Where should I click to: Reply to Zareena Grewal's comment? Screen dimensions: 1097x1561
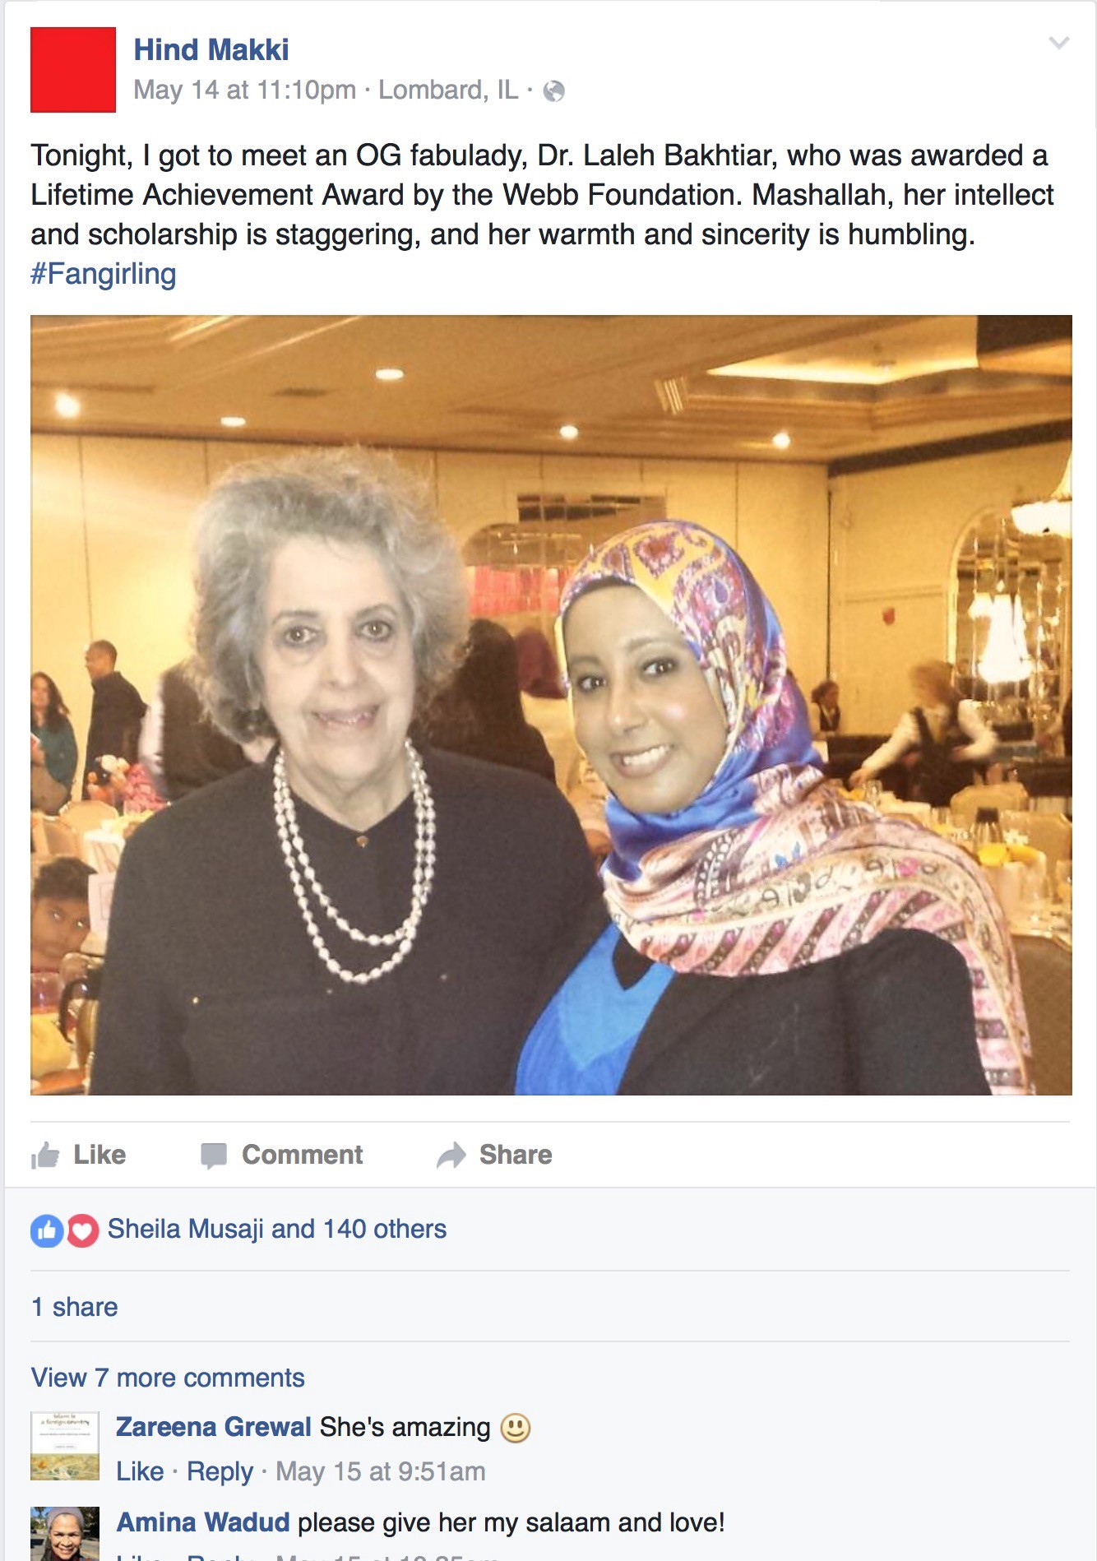pyautogui.click(x=220, y=1471)
